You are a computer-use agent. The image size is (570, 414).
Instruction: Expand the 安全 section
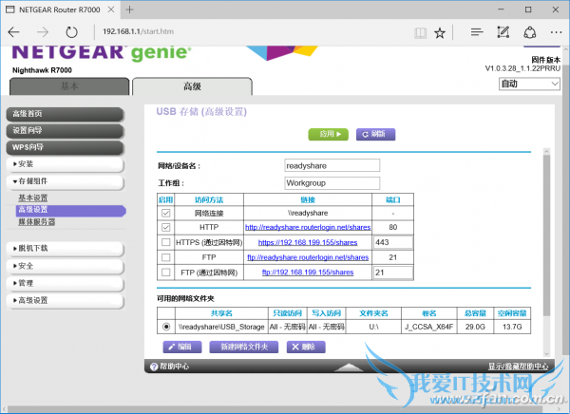click(x=66, y=266)
